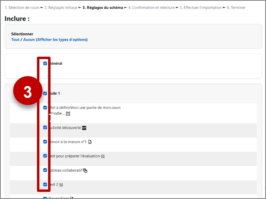Click the quiz icon after Test pour préparer l'évaluation
The height and width of the screenshot is (199, 266).
[103, 156]
